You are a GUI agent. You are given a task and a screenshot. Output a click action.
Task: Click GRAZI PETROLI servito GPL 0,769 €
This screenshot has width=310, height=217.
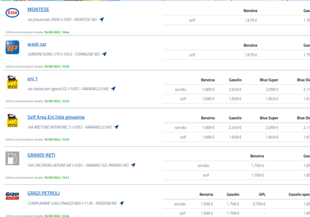(x=259, y=204)
